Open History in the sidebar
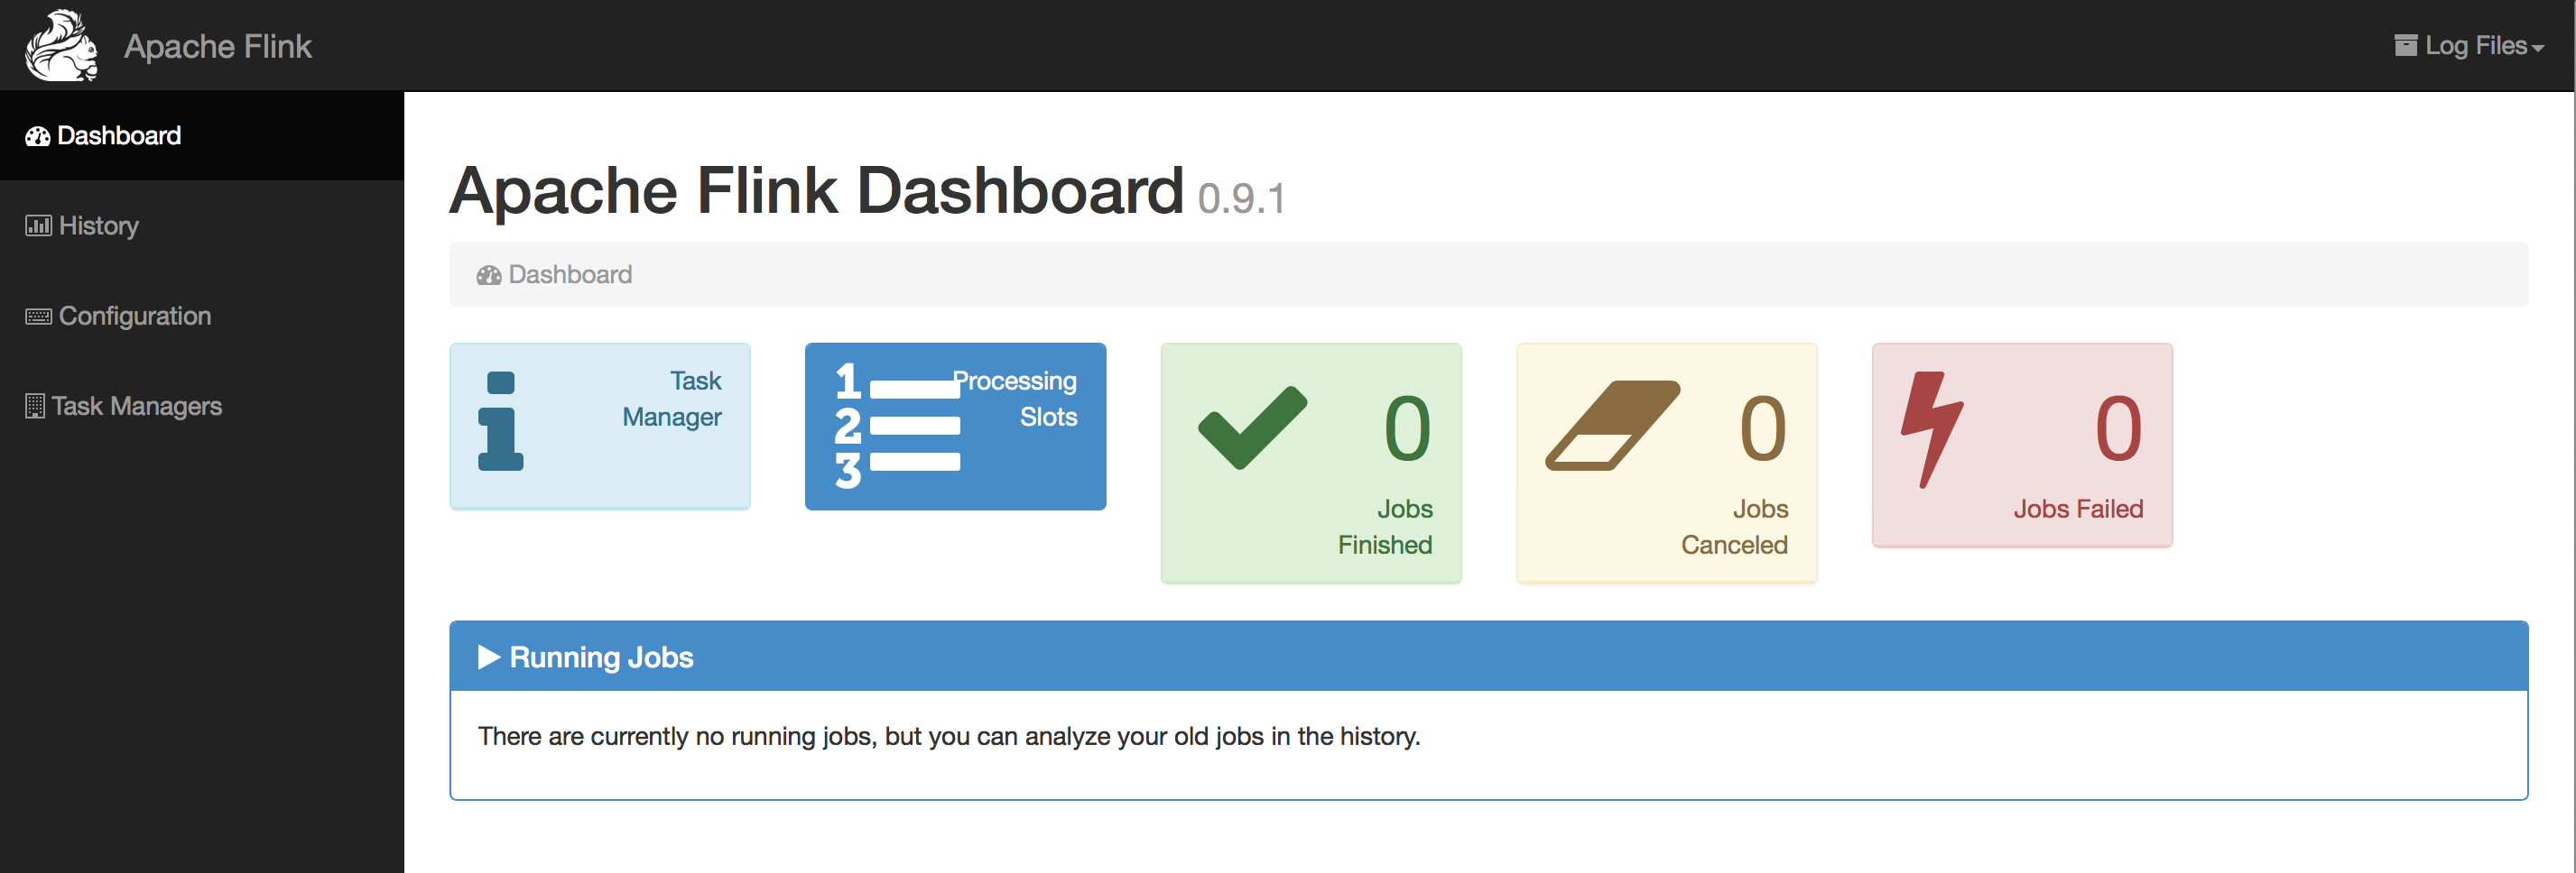The image size is (2576, 873). coord(202,225)
